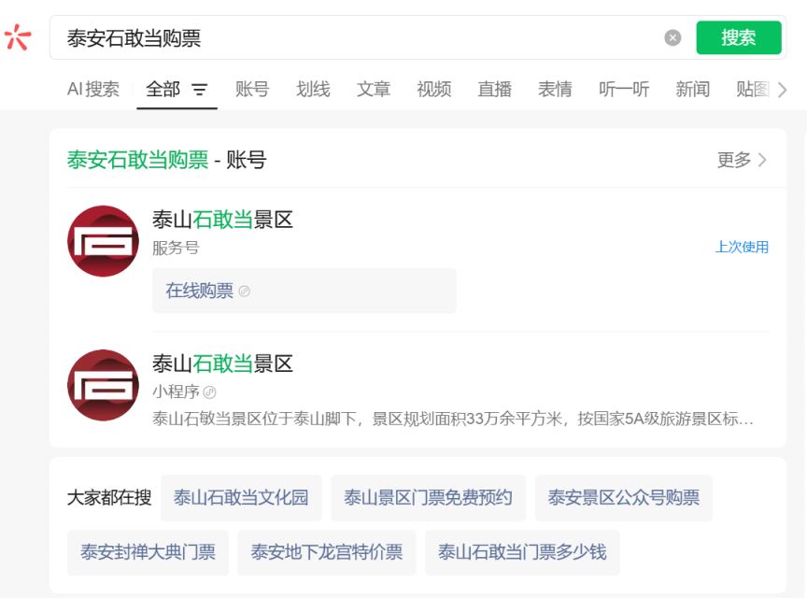The width and height of the screenshot is (807, 598).
Task: Clear the search box with the X icon
Action: [672, 37]
